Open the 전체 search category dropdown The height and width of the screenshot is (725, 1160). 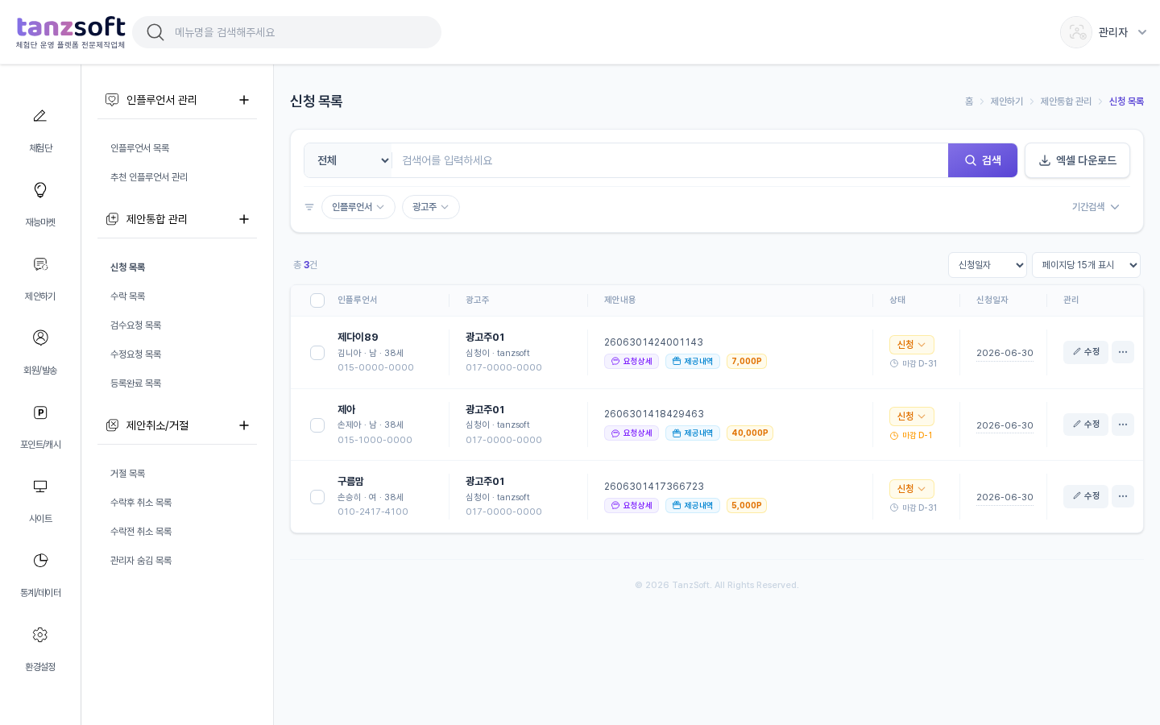348,160
